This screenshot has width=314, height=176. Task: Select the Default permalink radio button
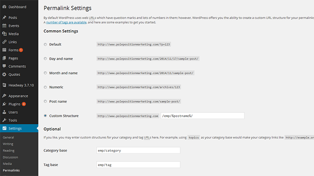[45, 44]
